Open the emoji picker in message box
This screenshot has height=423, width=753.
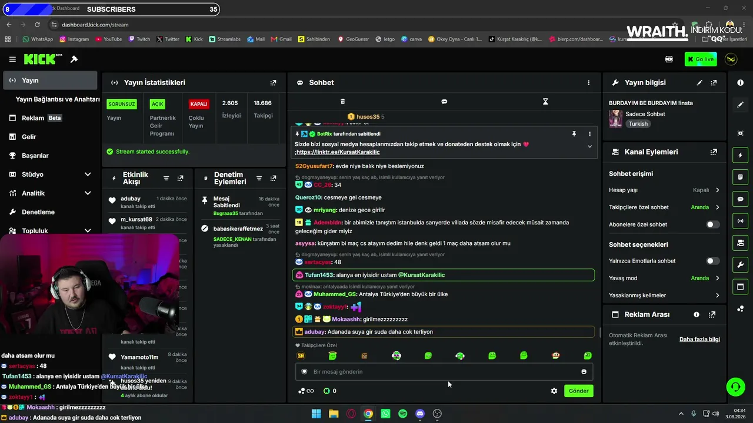coord(584,371)
